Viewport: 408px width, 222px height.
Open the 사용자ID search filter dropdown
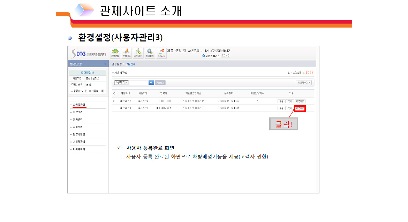pyautogui.click(x=122, y=83)
